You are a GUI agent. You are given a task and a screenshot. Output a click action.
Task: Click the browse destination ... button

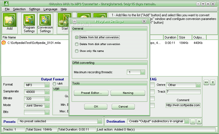click(x=193, y=121)
